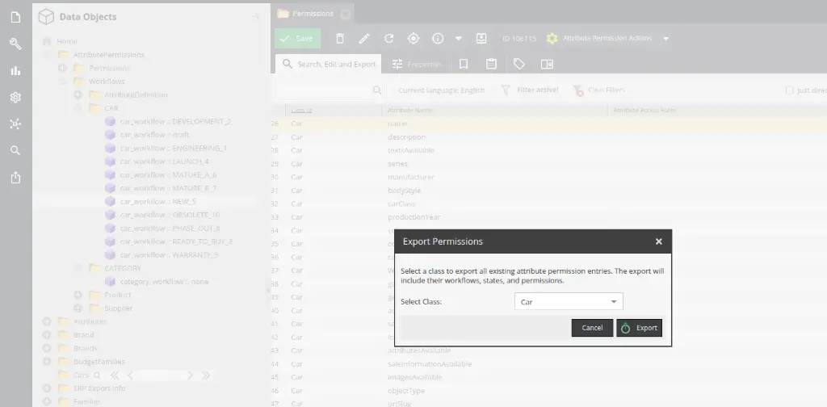Open the Select Class combo box
The height and width of the screenshot is (407, 827).
point(569,301)
